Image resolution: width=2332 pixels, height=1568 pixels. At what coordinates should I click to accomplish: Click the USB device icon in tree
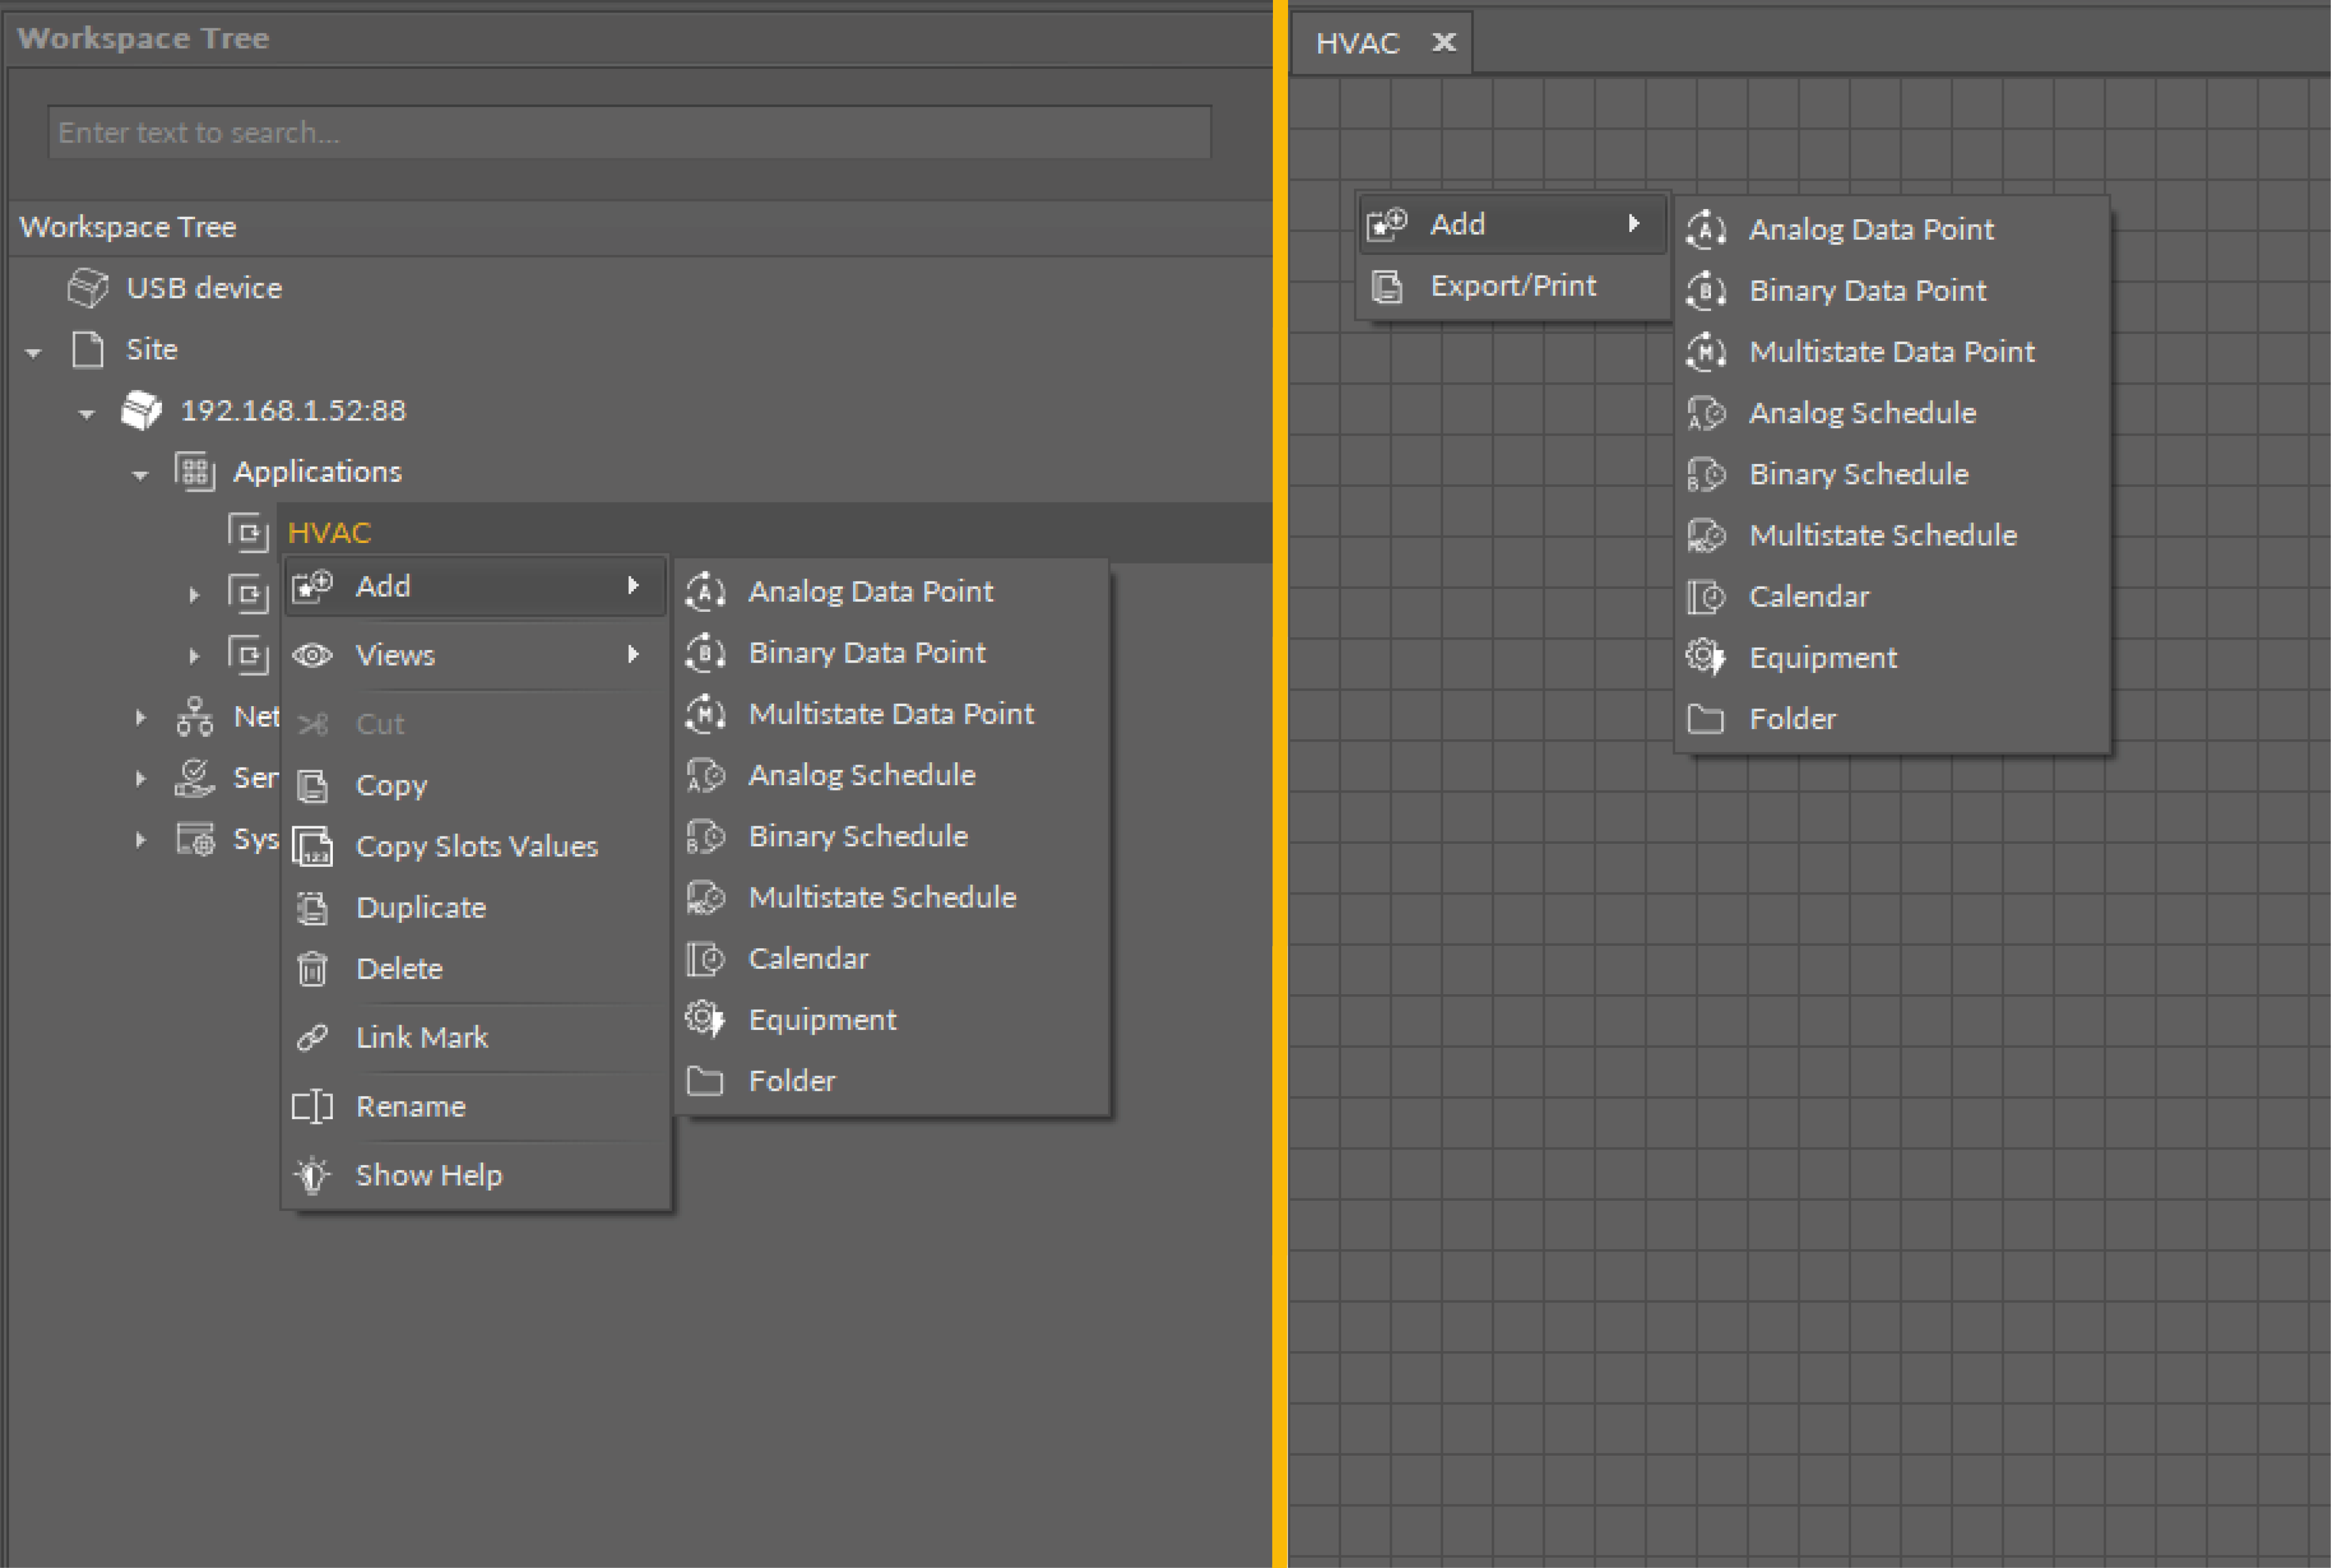87,288
